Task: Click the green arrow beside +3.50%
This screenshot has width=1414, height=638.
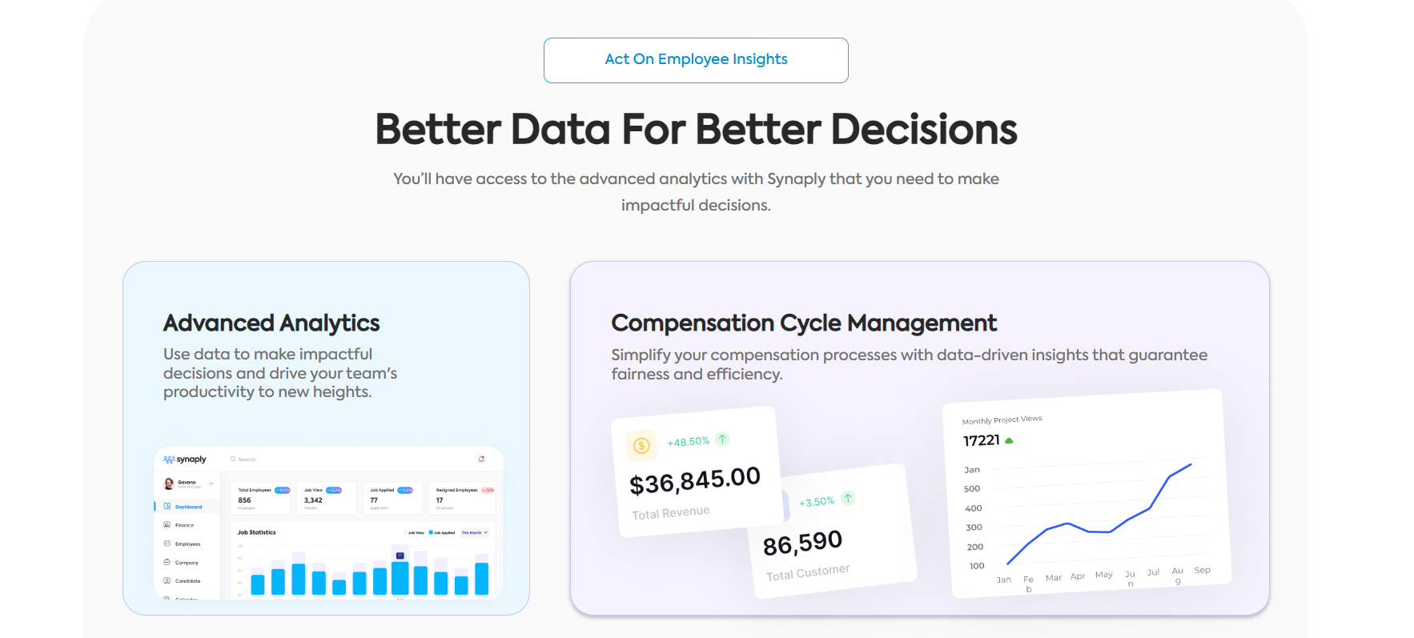Action: (x=848, y=499)
